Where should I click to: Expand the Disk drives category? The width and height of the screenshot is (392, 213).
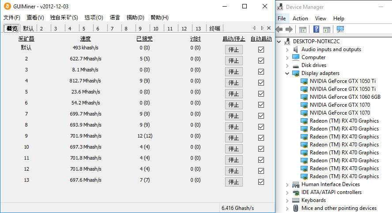[287, 65]
